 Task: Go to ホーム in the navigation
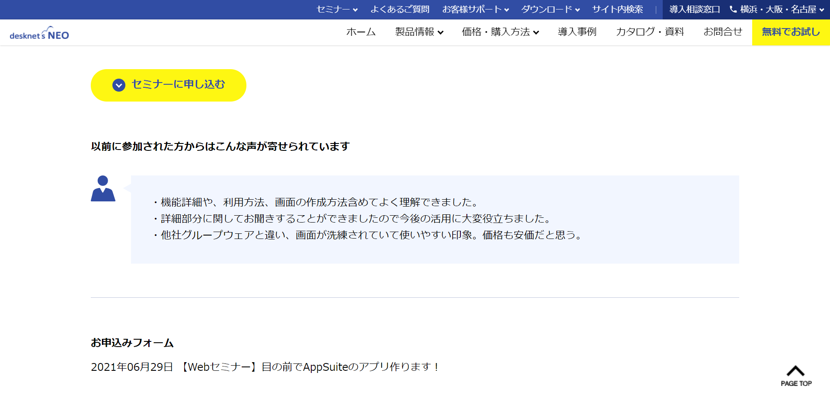coord(361,32)
